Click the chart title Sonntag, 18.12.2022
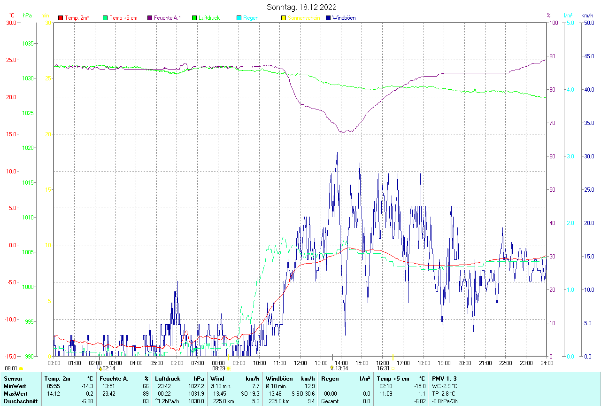Viewport: 601px width, 406px height. (x=301, y=7)
